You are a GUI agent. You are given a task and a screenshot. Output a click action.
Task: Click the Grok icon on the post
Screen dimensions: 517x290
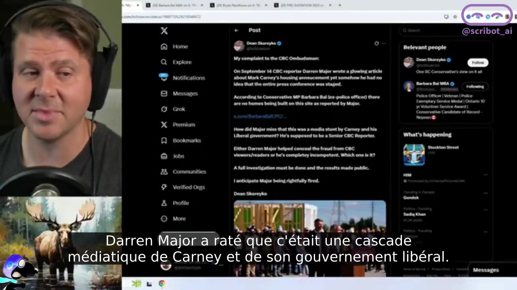[376, 43]
